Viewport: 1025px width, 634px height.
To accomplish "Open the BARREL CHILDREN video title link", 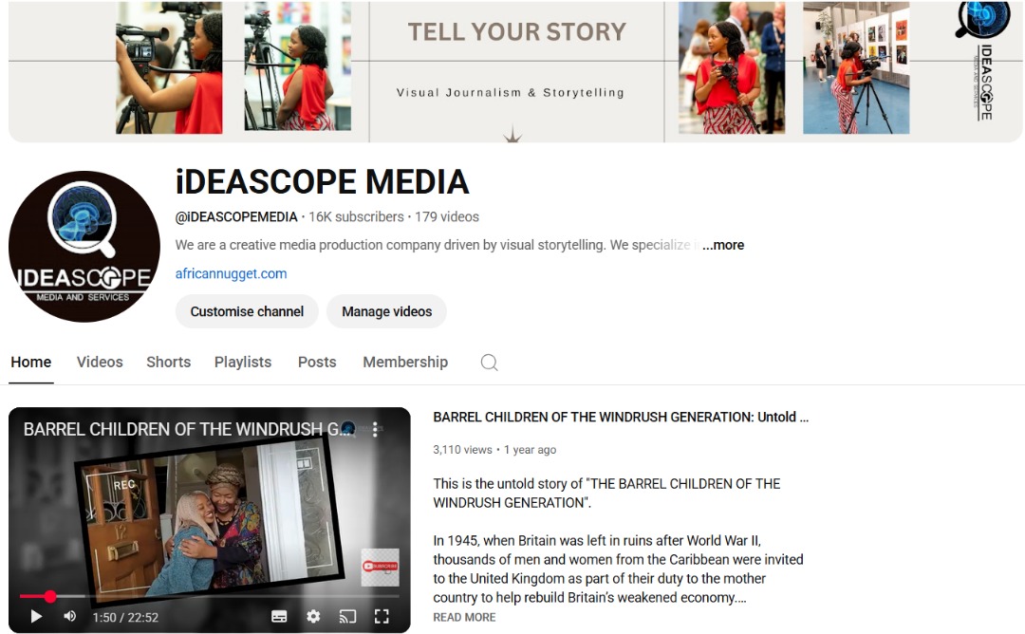I will coord(621,417).
